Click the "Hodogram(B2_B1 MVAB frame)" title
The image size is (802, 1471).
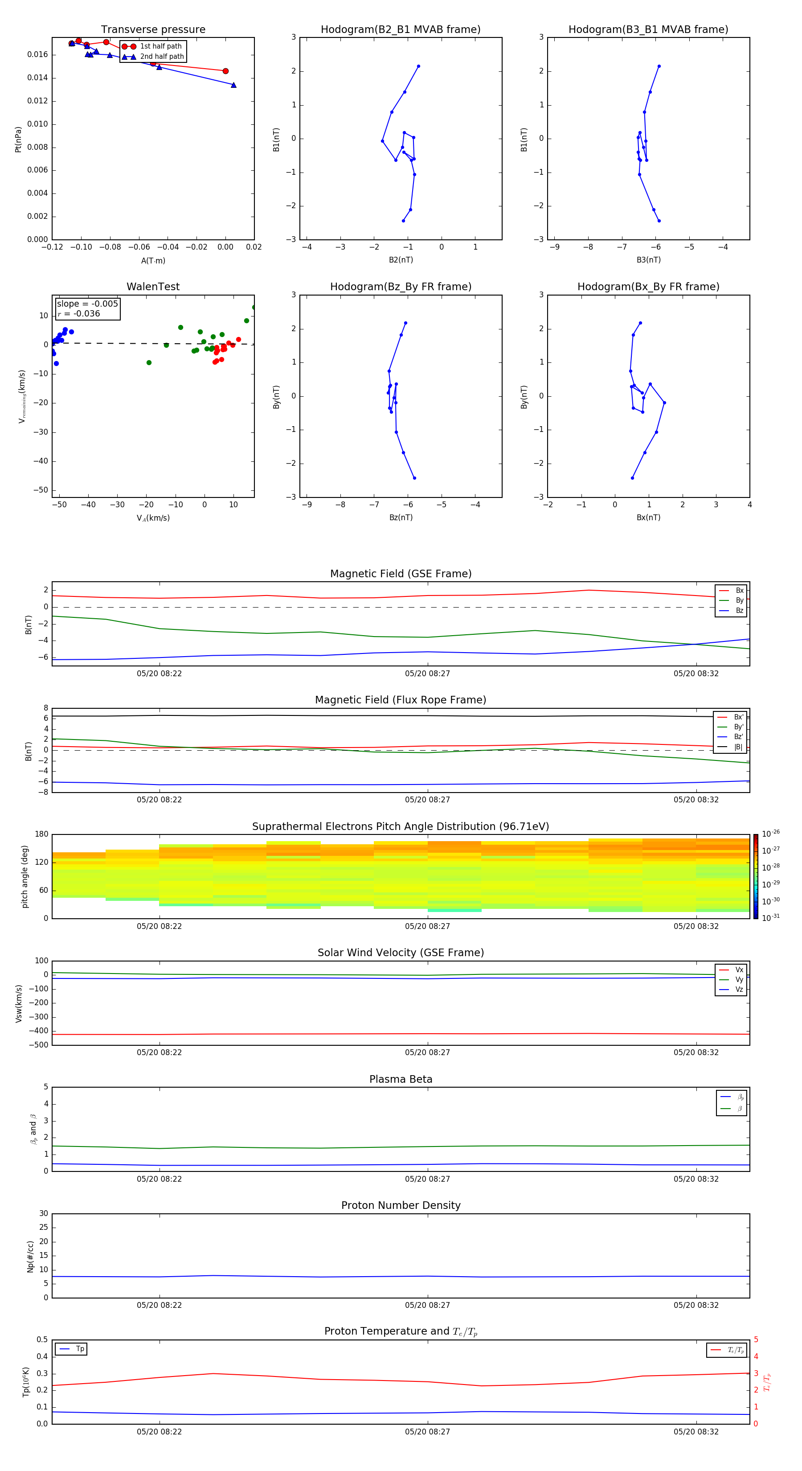tap(401, 30)
